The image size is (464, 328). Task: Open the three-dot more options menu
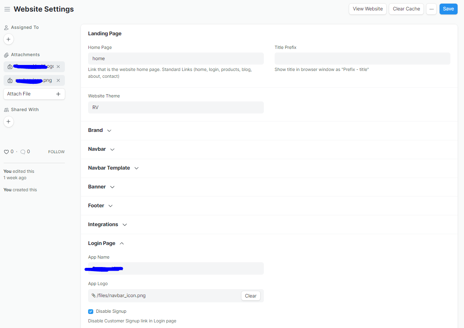tap(431, 9)
